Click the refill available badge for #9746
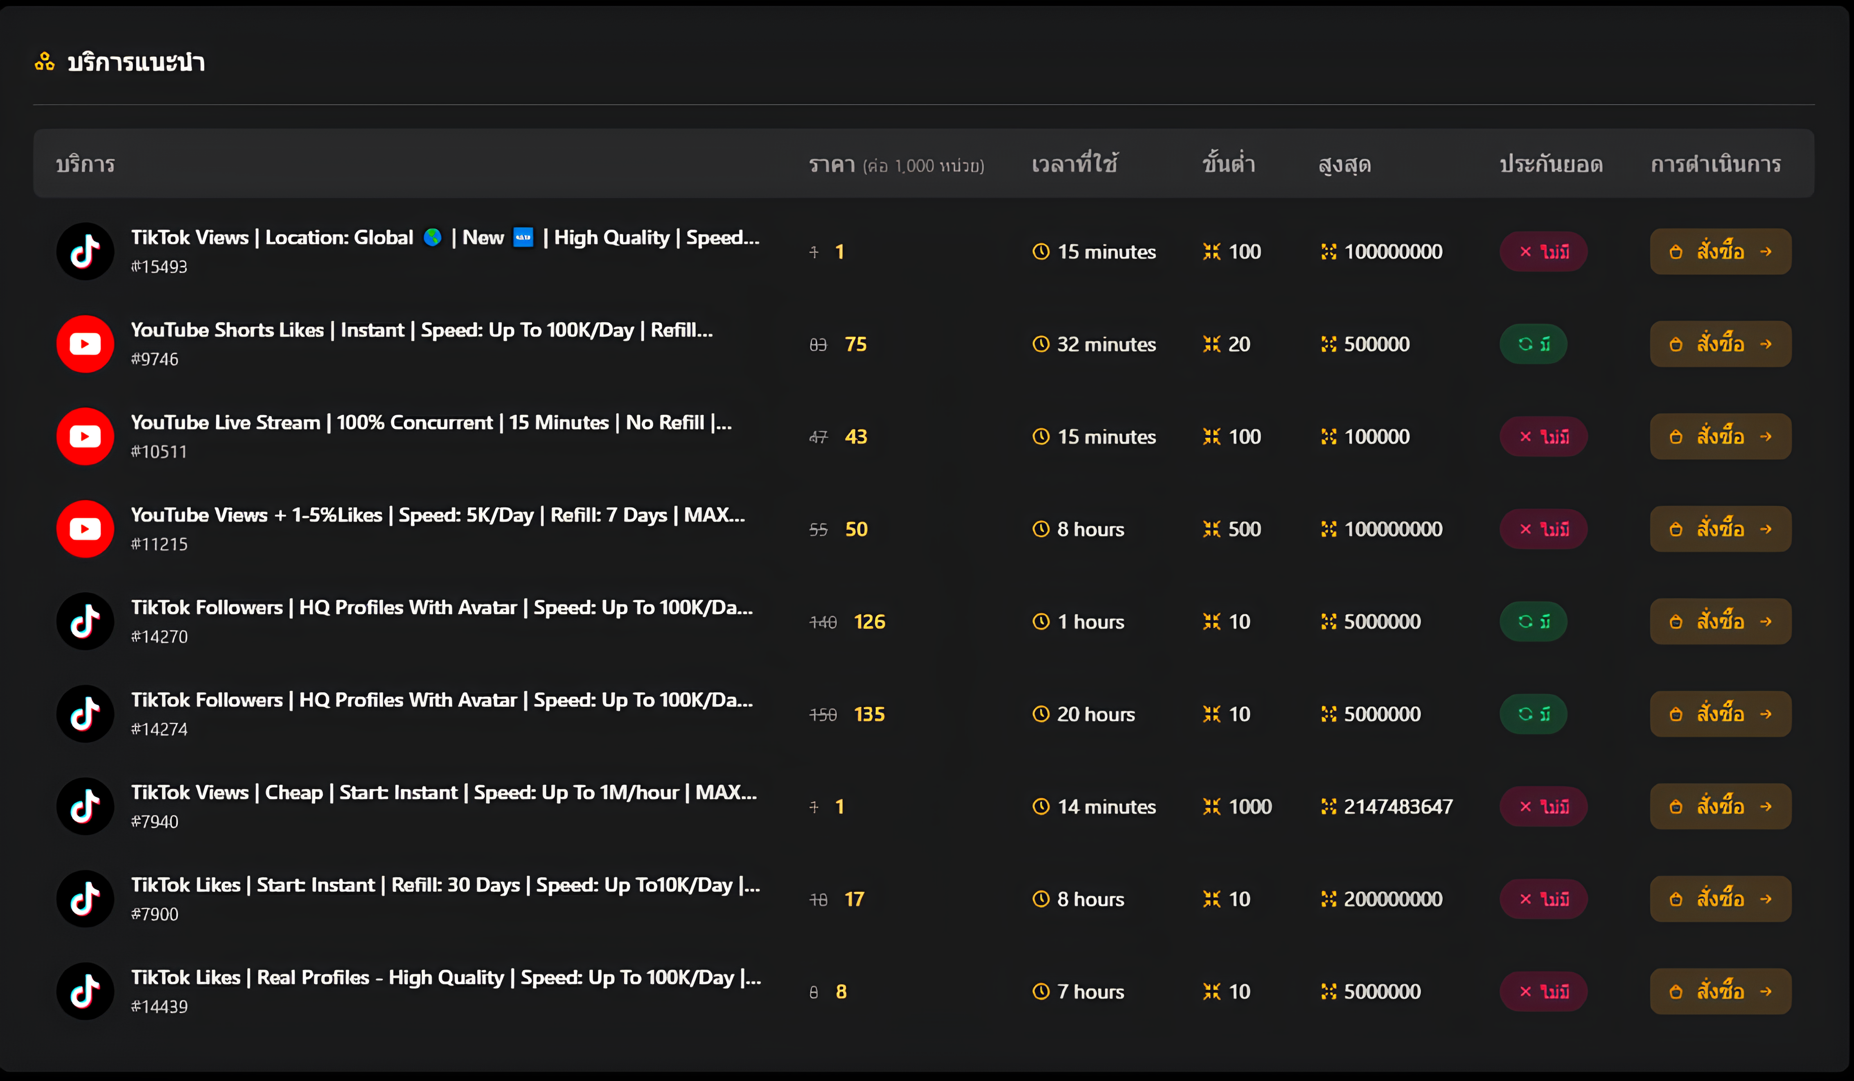The height and width of the screenshot is (1081, 1854). 1534,344
